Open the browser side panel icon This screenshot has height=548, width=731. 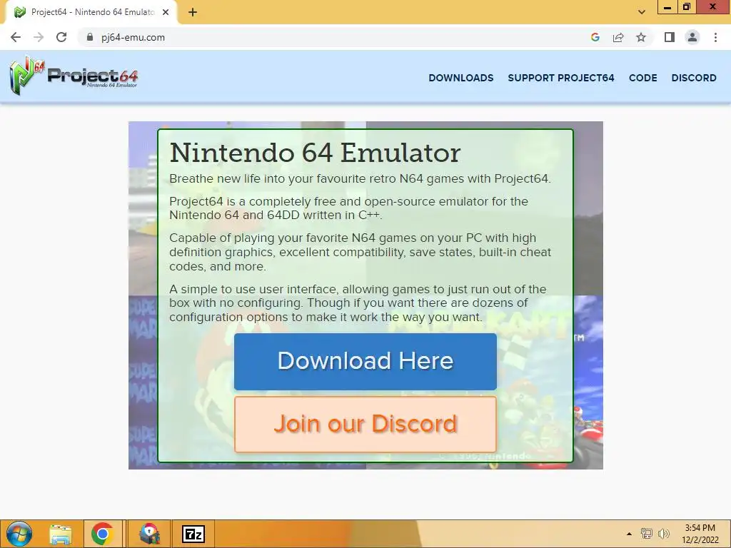[670, 37]
